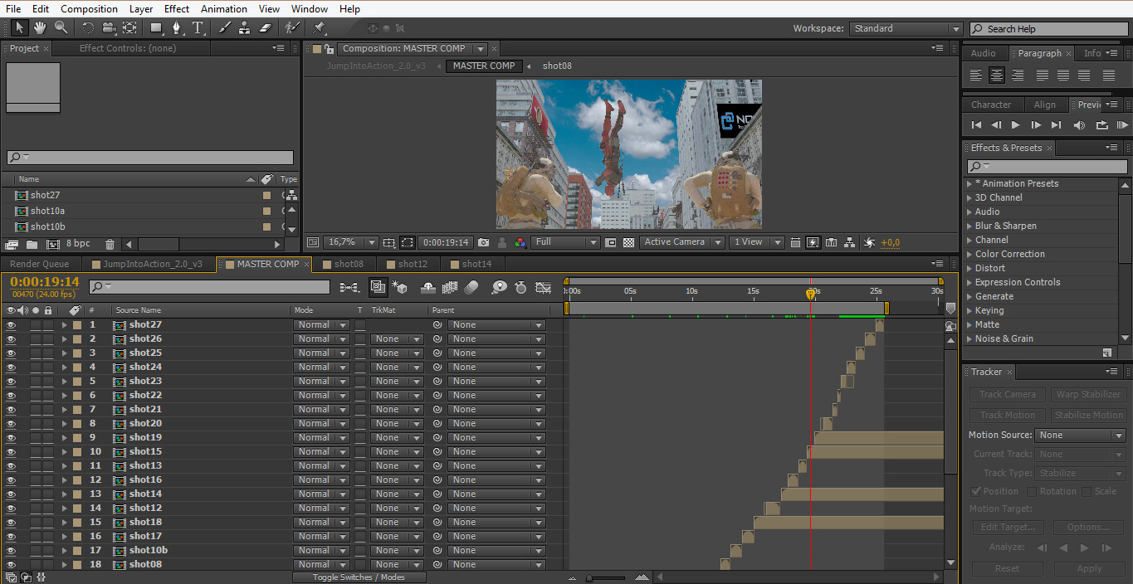This screenshot has height=584, width=1133.
Task: Select the Horizontal Type tool
Action: click(198, 27)
